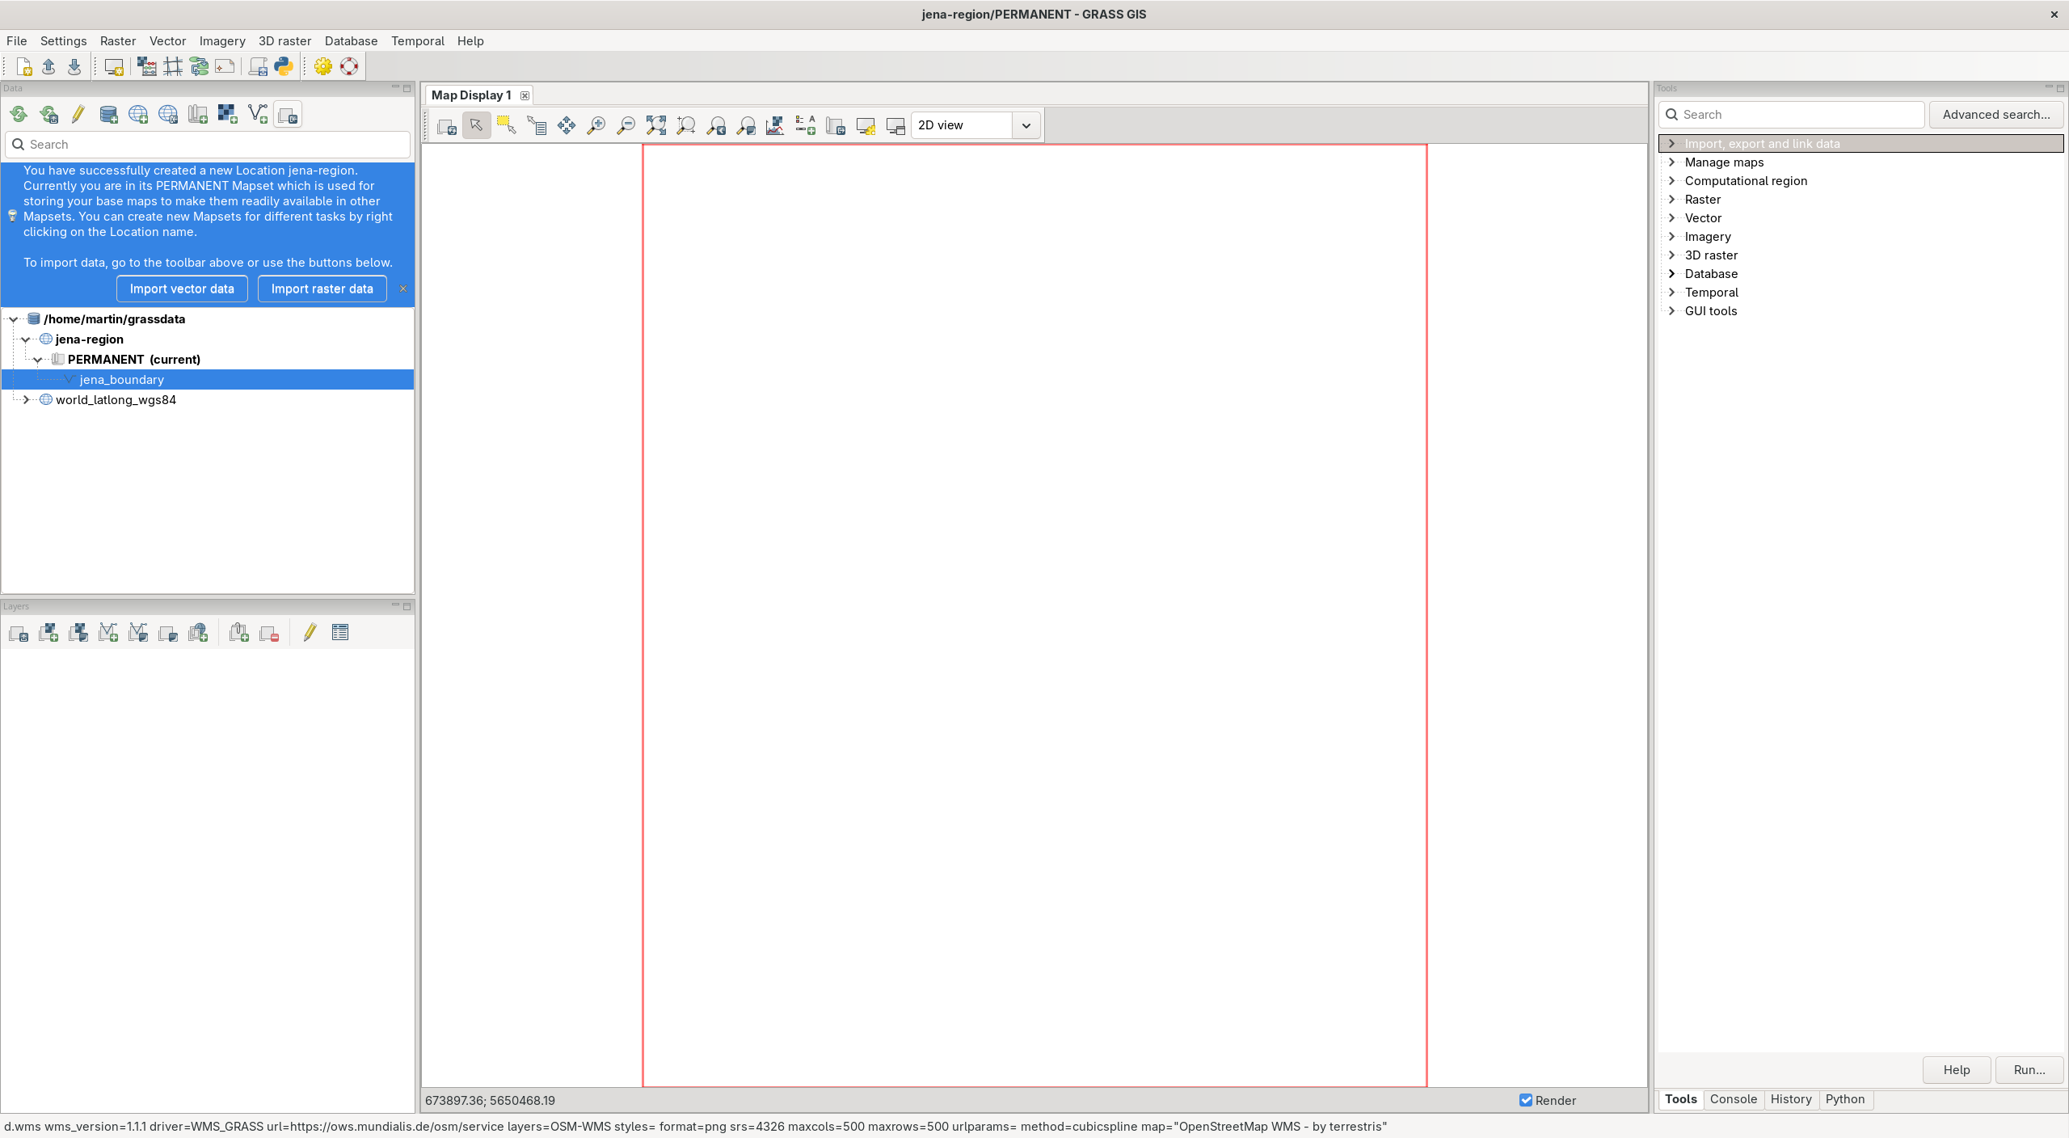Select the jena_boundary vector map
2069x1138 pixels.
[121, 379]
